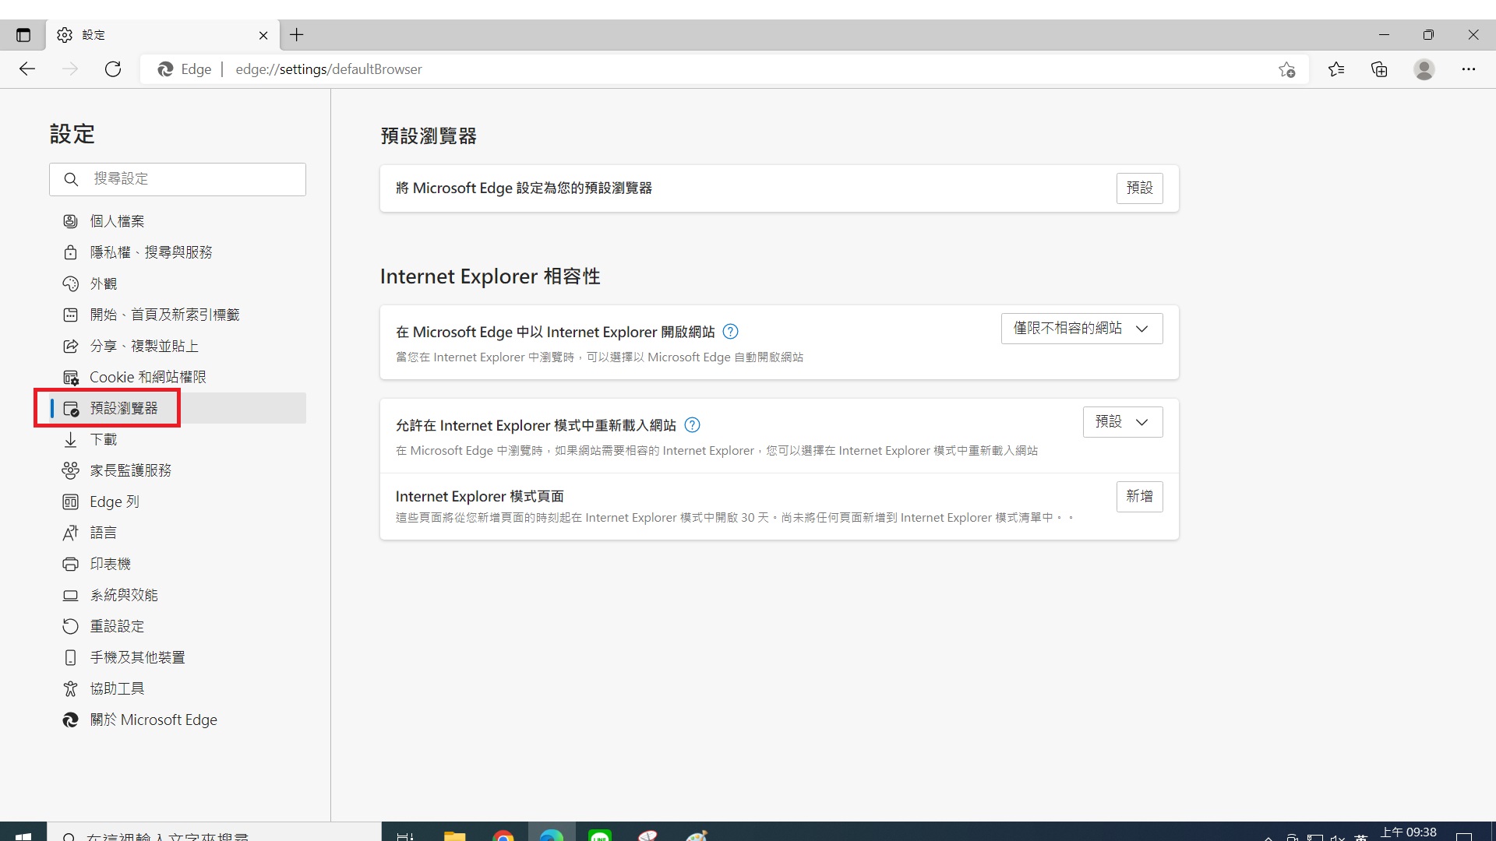Open 外觀 settings section
Viewport: 1496px width, 841px height.
click(178, 283)
